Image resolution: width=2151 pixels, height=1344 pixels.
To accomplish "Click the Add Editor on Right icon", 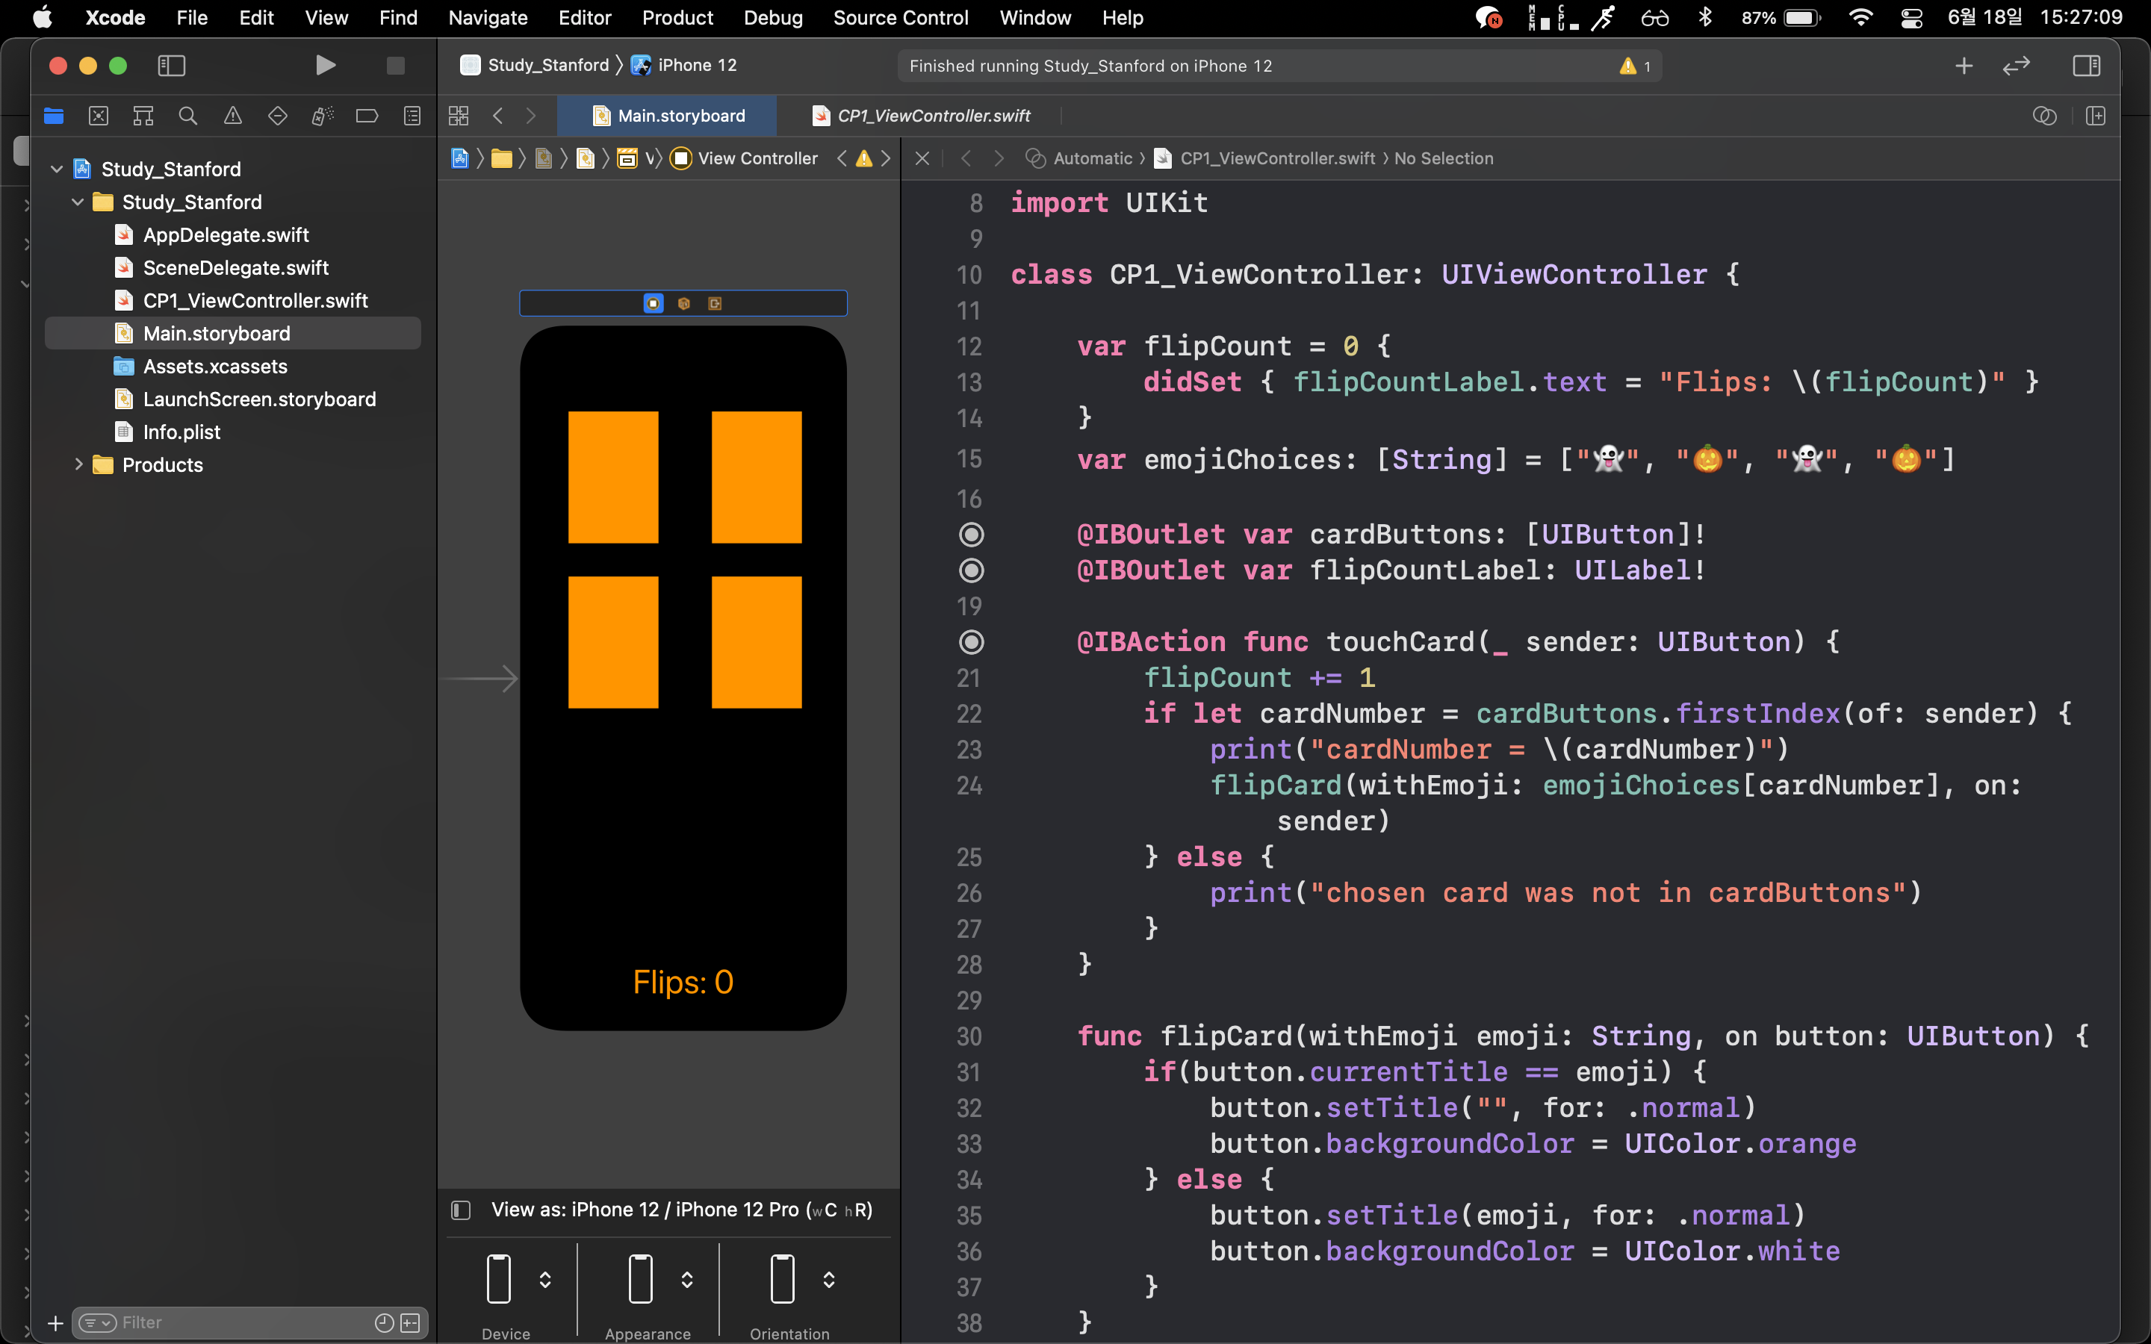I will click(x=2095, y=116).
